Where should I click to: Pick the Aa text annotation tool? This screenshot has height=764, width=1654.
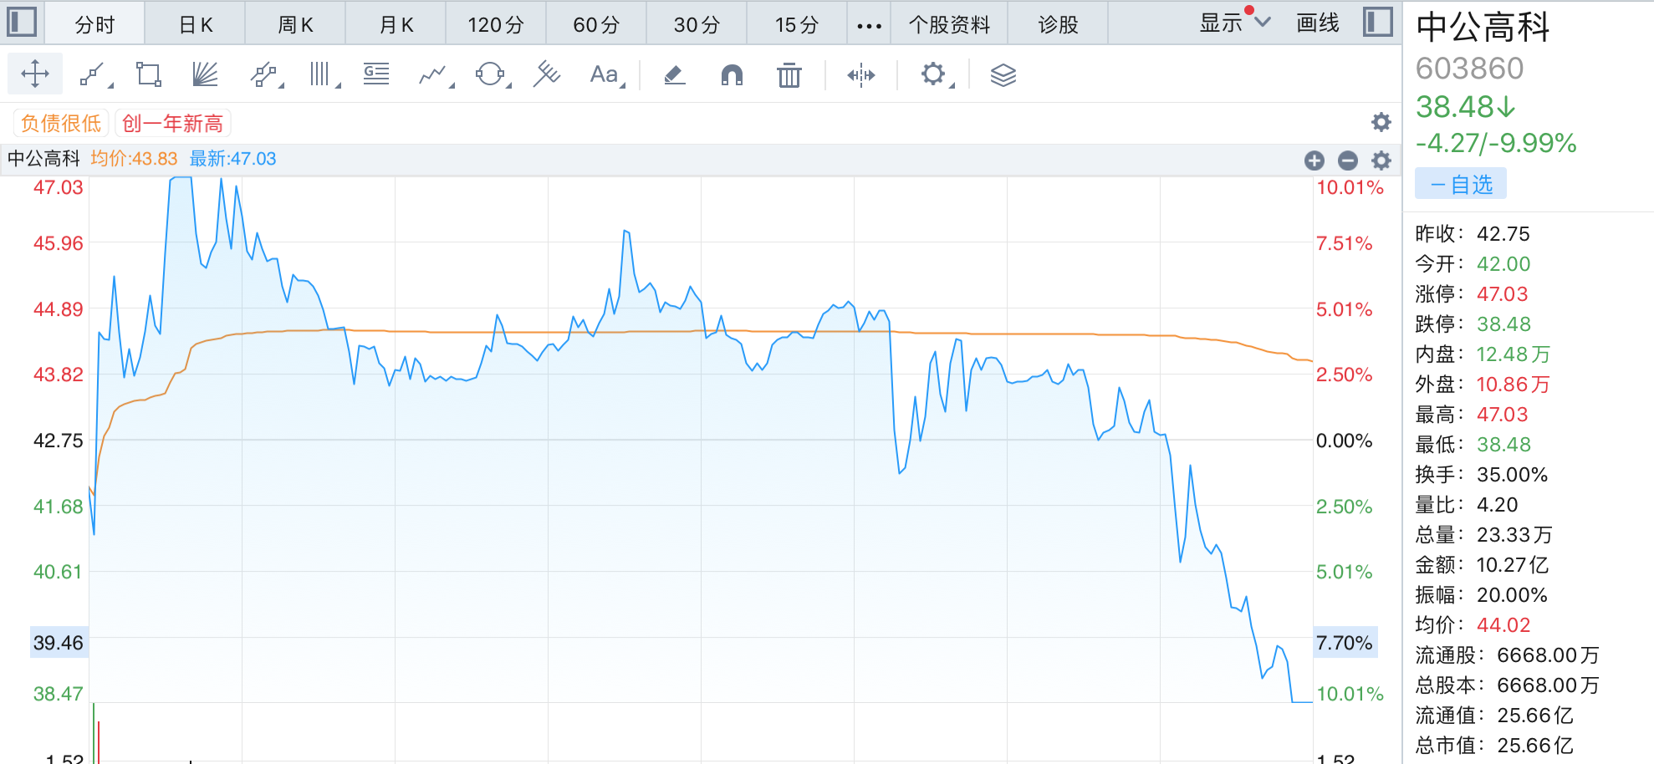(604, 74)
